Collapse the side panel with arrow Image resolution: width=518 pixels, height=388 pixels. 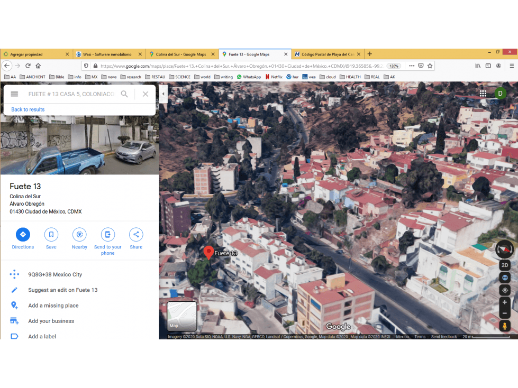[163, 94]
